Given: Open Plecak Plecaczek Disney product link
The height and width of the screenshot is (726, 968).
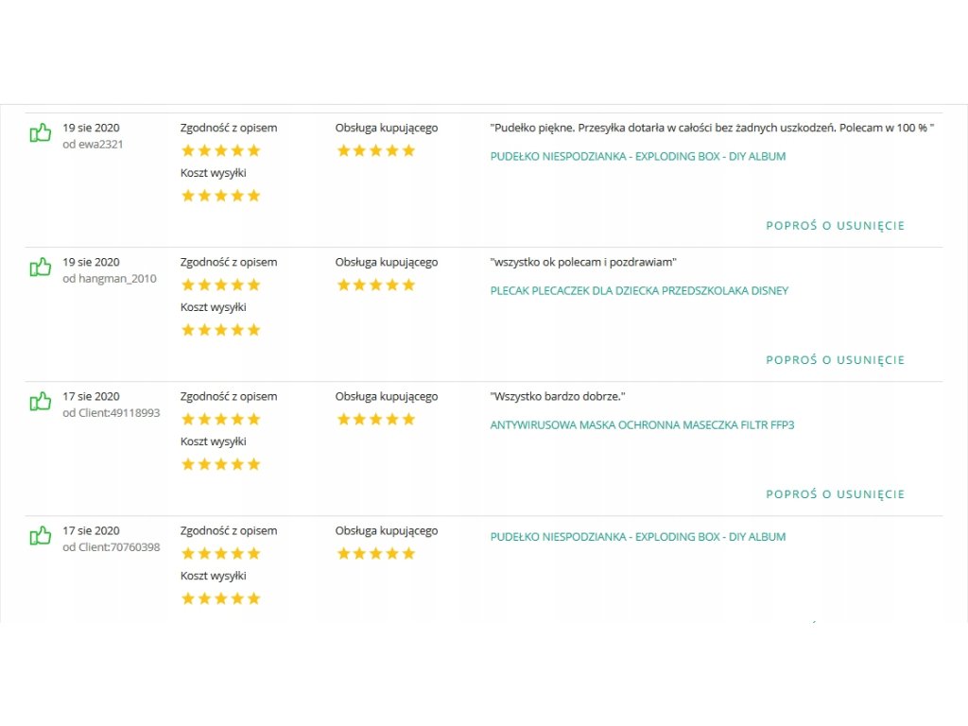Looking at the screenshot, I should coord(639,291).
